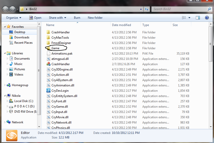Expand the Documents library tree node

tap(7, 59)
